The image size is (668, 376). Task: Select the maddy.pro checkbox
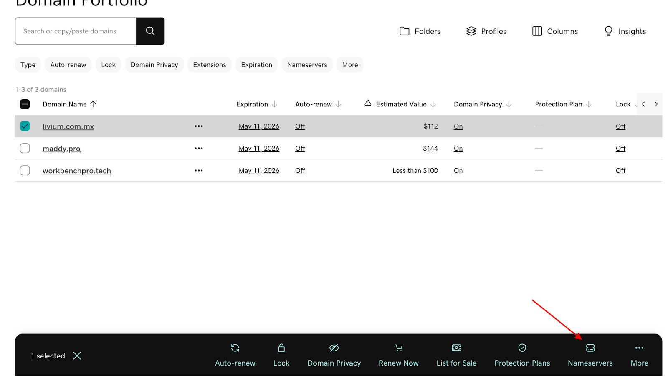pos(25,148)
